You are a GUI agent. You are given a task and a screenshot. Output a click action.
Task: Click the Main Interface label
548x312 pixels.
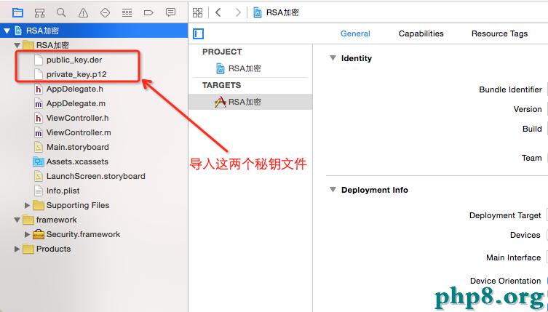pyautogui.click(x=513, y=257)
